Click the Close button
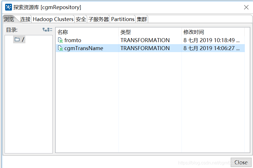The width and height of the screenshot is (253, 168). (241, 162)
